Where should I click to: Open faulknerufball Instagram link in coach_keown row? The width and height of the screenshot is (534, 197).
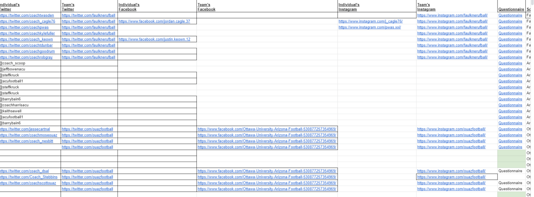[452, 39]
